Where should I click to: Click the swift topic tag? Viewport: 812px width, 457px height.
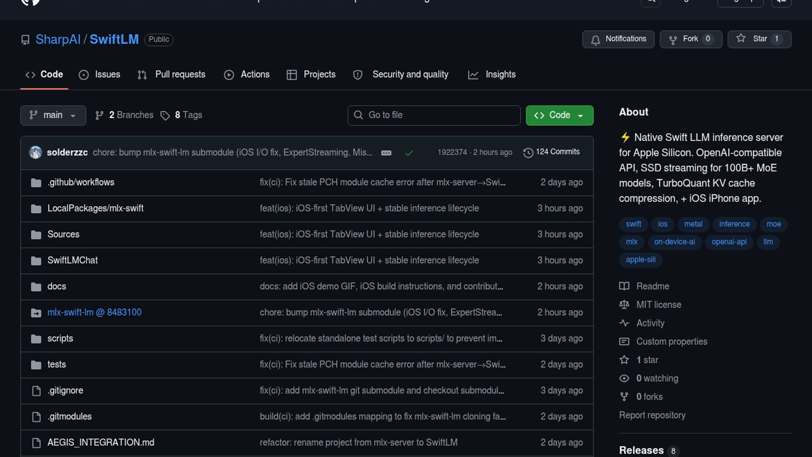click(x=633, y=224)
